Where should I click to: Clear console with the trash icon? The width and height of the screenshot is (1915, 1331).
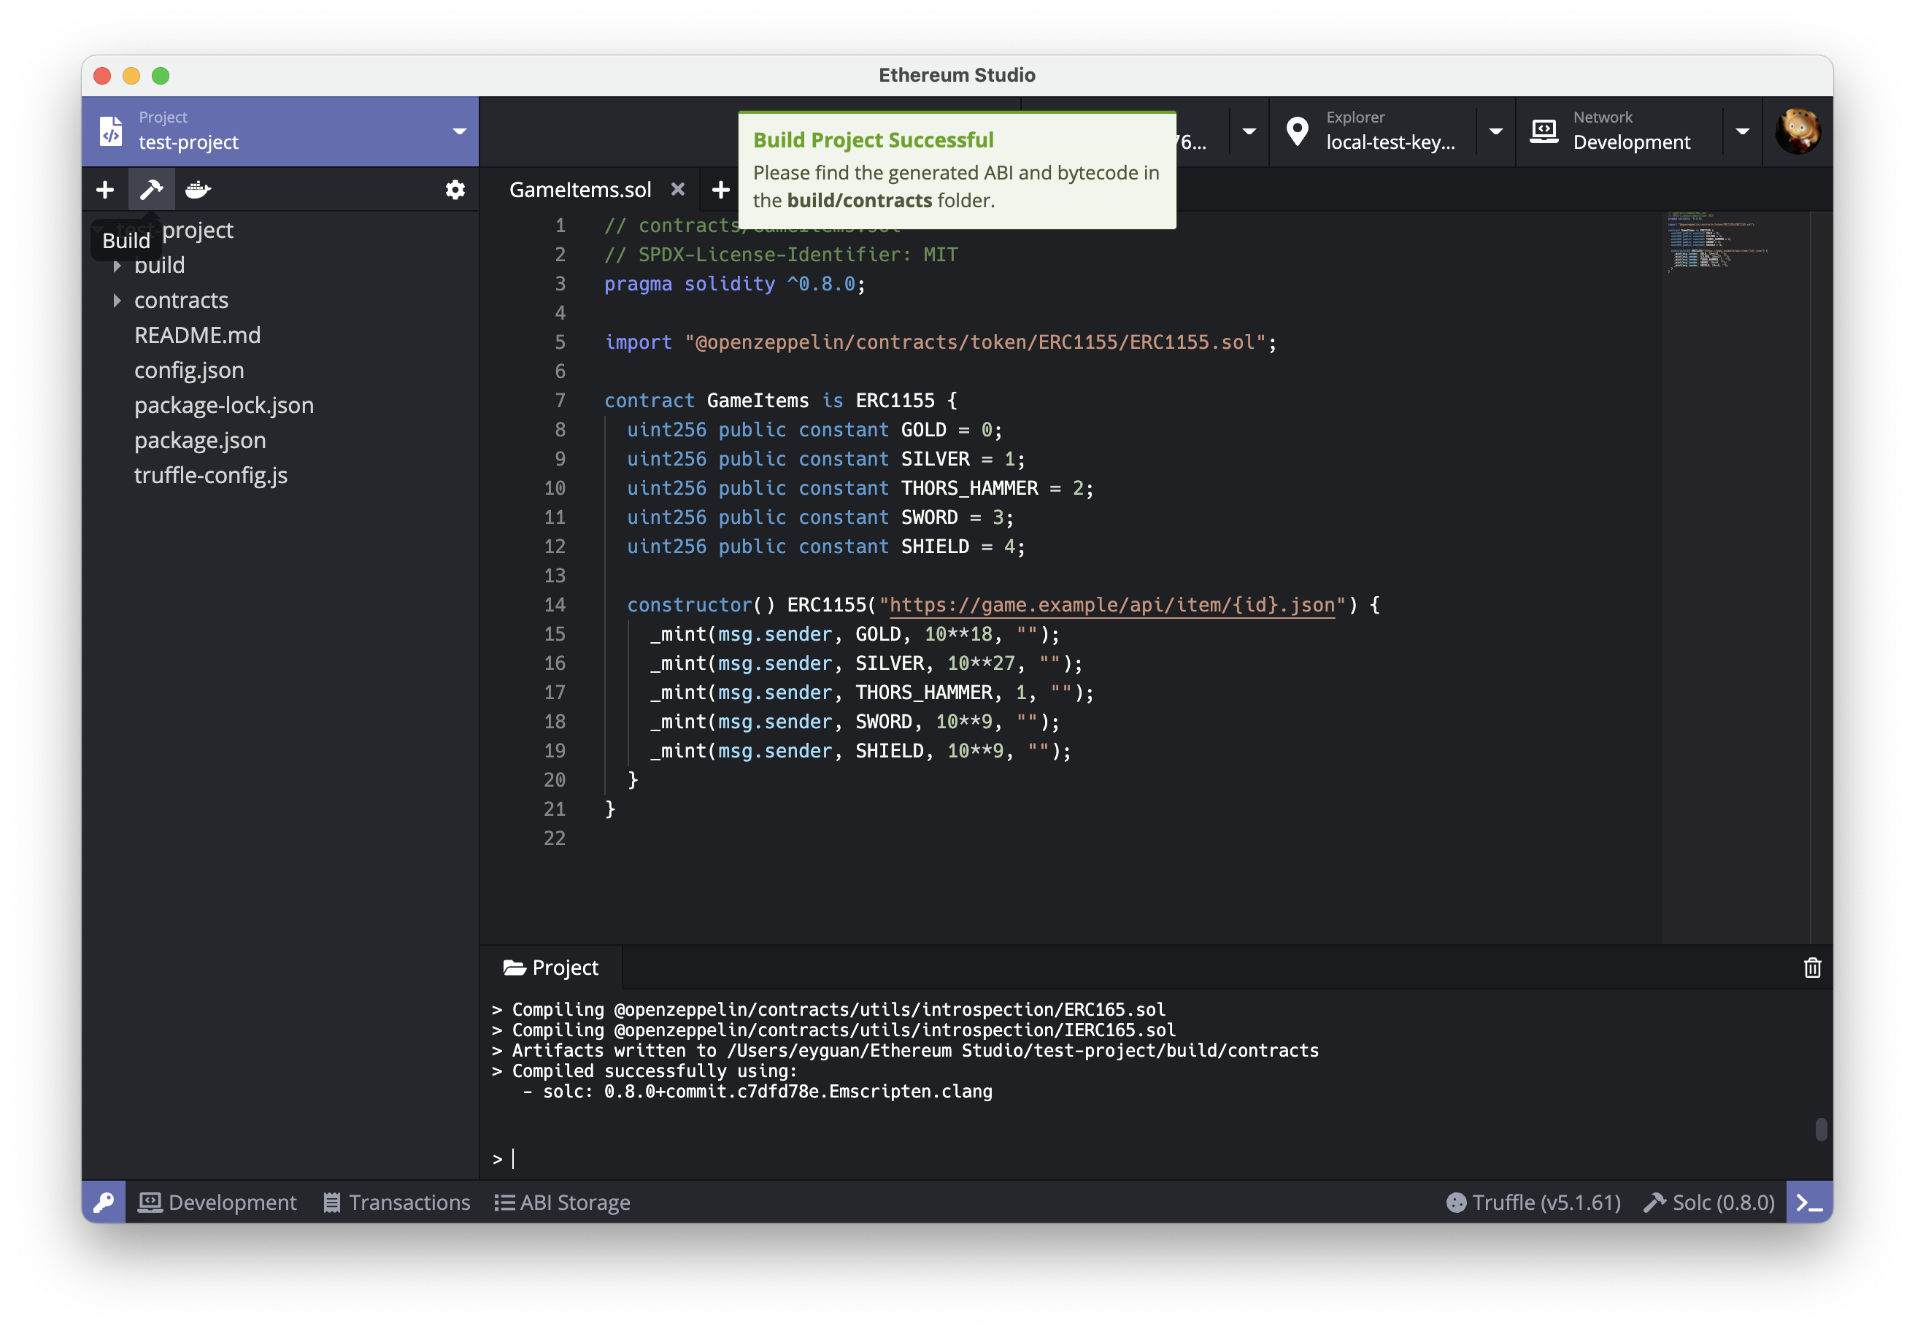point(1811,968)
